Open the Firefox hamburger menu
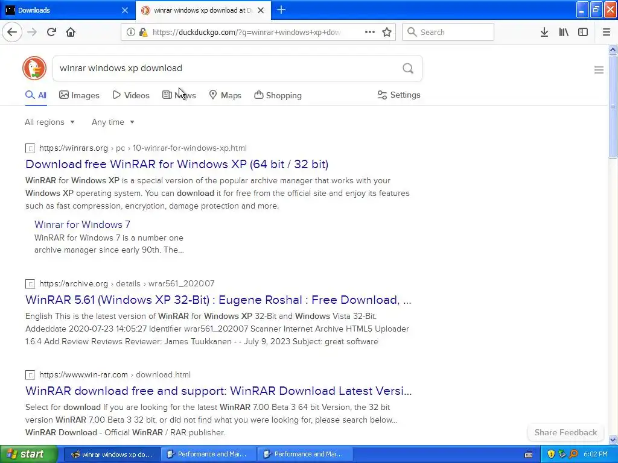This screenshot has height=463, width=618. [x=606, y=32]
